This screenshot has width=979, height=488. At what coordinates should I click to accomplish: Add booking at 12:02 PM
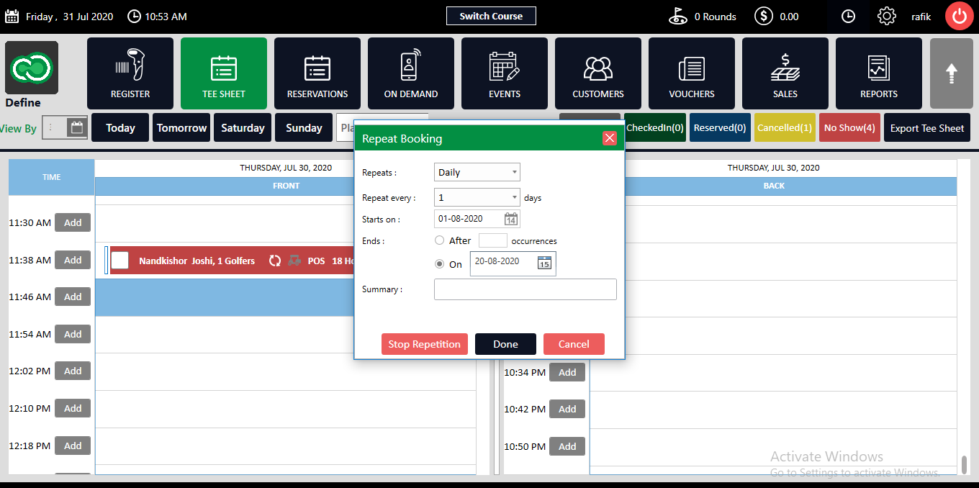pos(73,371)
